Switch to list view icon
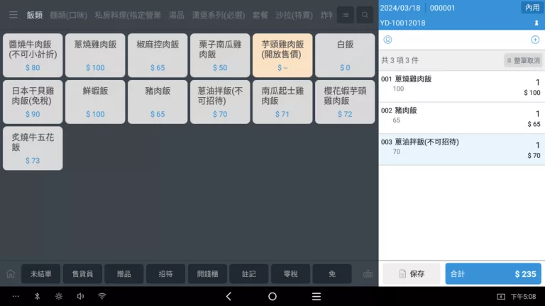Viewport: 545px width, 306px height. pos(346,15)
